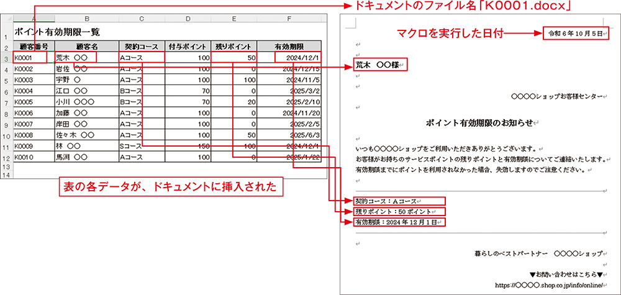
Task: Click date 令和6年10月5日 in Word document
Action: [x=575, y=34]
